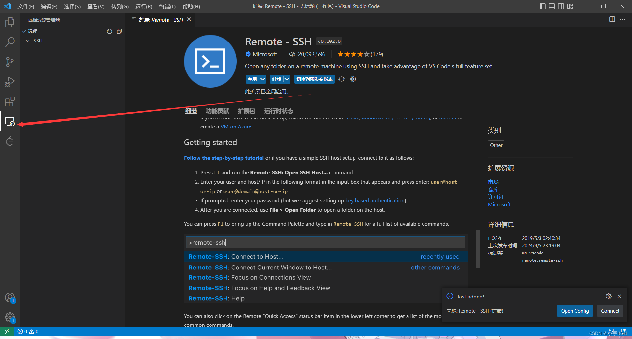Collapse the 远程 section
This screenshot has height=339, width=632.
pos(24,31)
